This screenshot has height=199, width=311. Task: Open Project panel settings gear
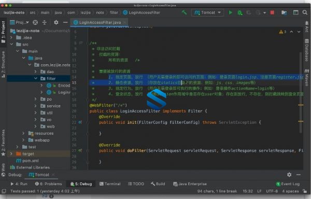[x=56, y=22]
